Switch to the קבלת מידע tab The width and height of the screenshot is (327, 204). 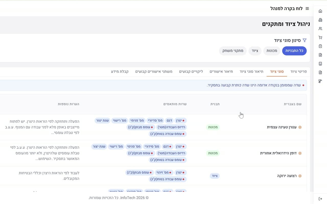[120, 72]
